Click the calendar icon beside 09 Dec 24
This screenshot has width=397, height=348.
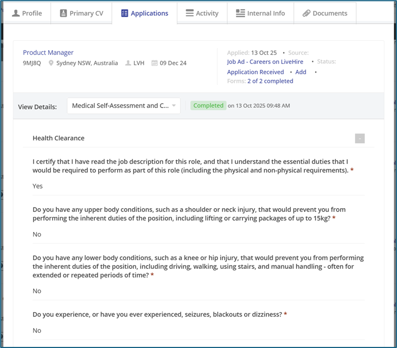pos(155,63)
